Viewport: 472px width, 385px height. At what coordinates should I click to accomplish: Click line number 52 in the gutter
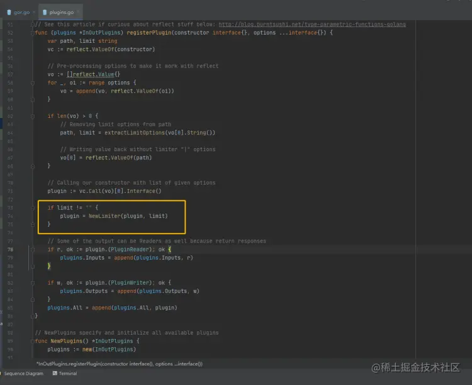click(x=10, y=33)
